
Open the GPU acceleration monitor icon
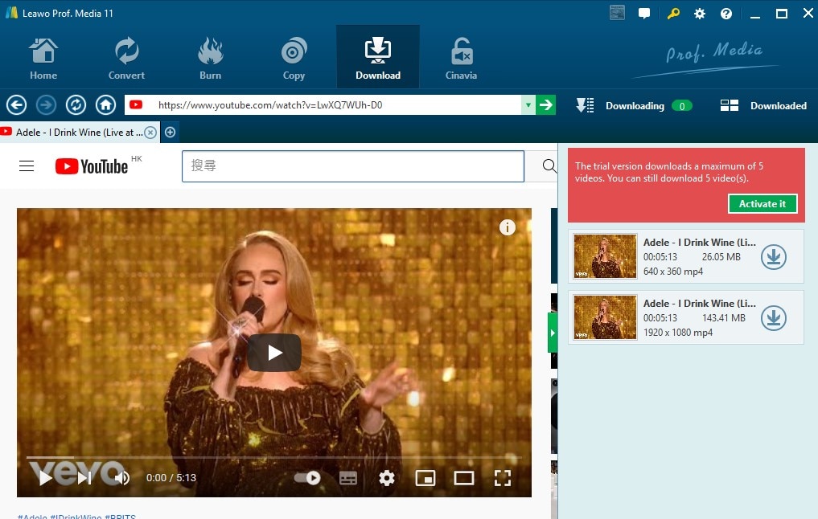point(617,13)
